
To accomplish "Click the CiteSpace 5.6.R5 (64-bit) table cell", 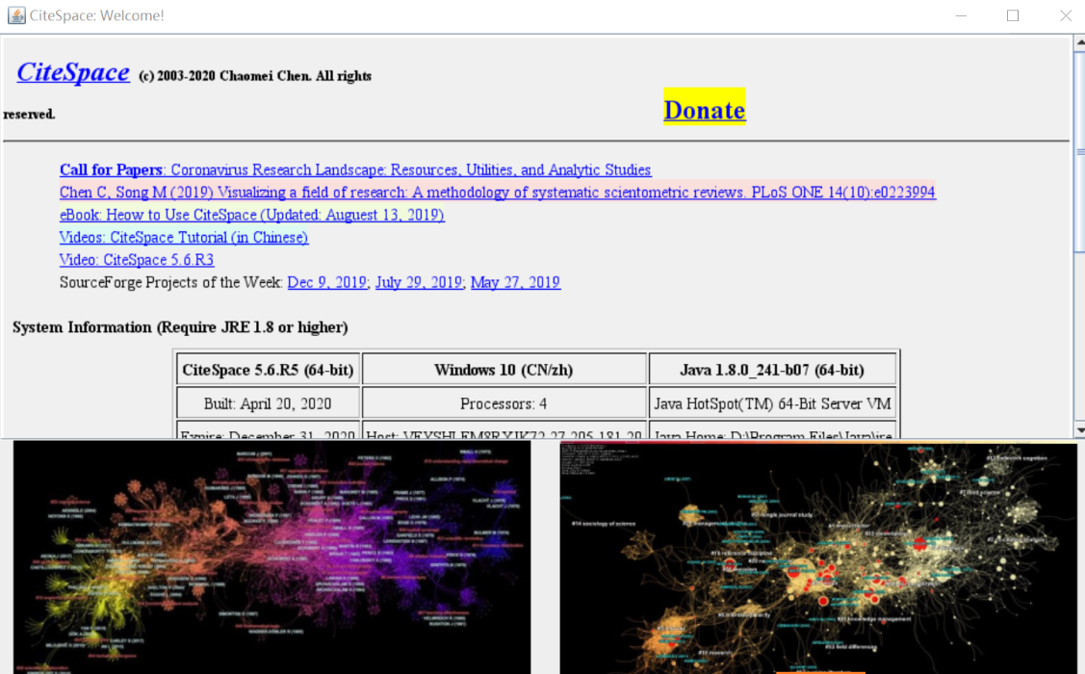I will point(268,370).
